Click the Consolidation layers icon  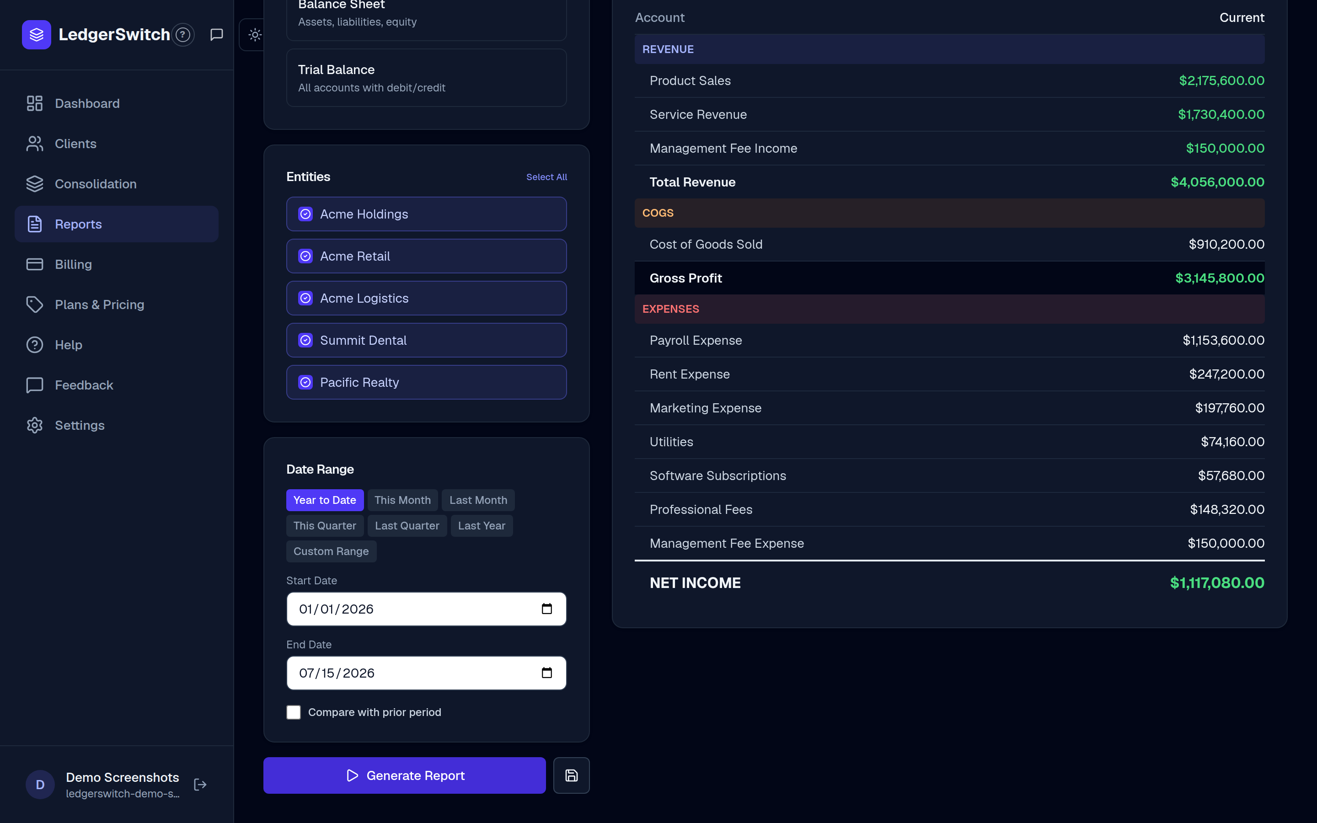tap(35, 184)
